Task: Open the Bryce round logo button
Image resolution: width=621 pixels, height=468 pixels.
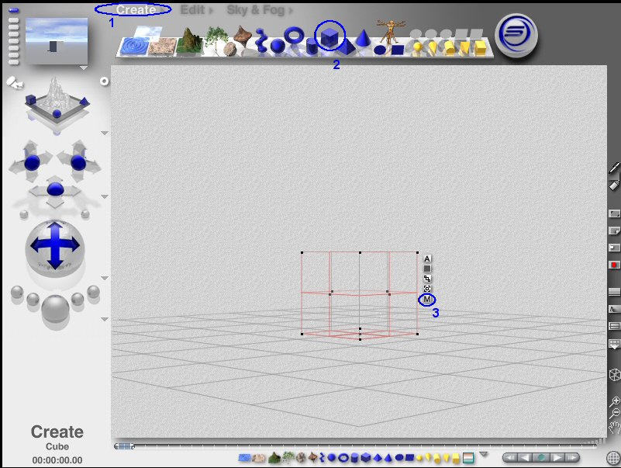Action: (517, 35)
